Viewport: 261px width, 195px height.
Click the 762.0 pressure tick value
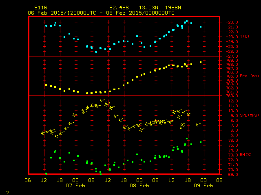232,88
